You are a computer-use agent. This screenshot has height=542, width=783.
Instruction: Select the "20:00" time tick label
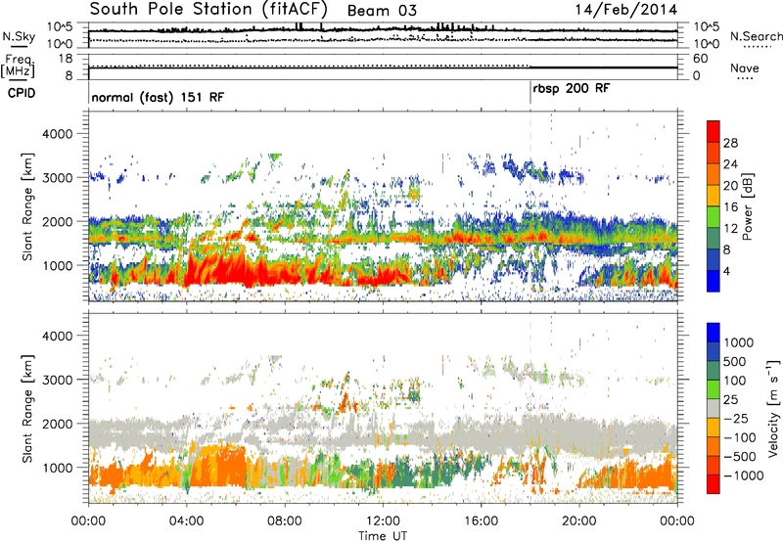tap(578, 521)
